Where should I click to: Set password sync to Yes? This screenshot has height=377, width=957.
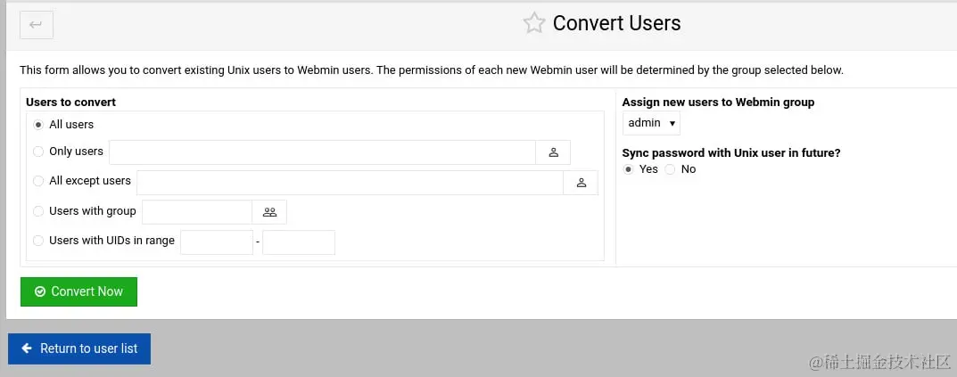pyautogui.click(x=629, y=169)
